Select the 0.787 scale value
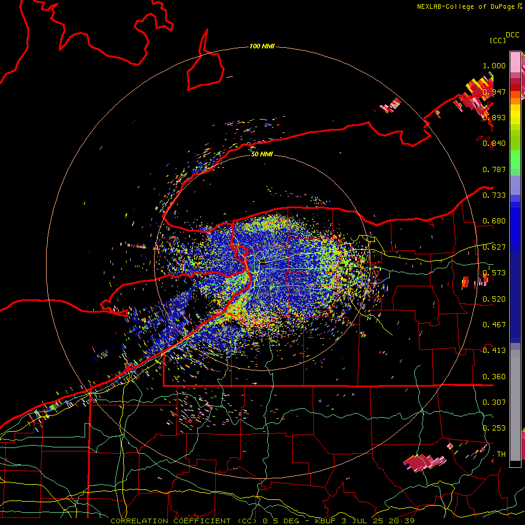 [x=494, y=169]
